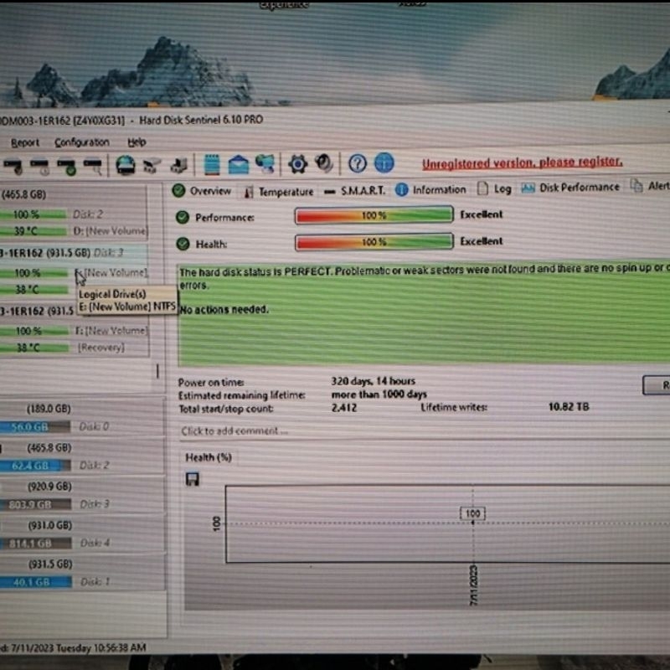Click the blue notepad report toolbar icon
The height and width of the screenshot is (670, 670).
pyautogui.click(x=212, y=163)
